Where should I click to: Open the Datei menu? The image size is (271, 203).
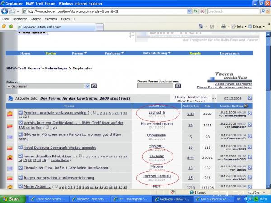[x=6, y=19]
